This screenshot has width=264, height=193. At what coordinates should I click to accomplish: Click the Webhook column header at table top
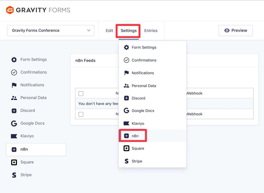click(x=194, y=93)
